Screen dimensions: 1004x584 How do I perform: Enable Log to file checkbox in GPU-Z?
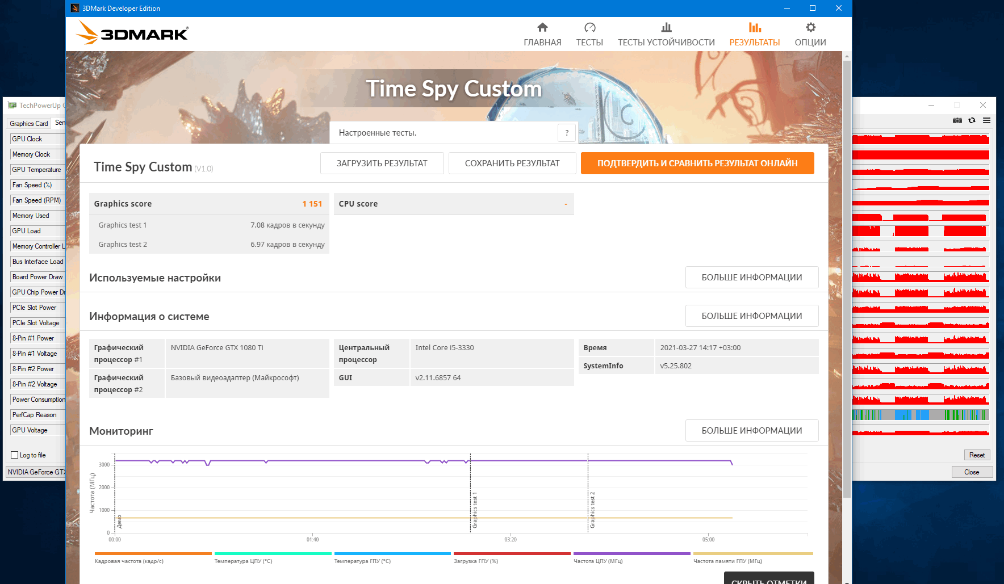pyautogui.click(x=15, y=455)
